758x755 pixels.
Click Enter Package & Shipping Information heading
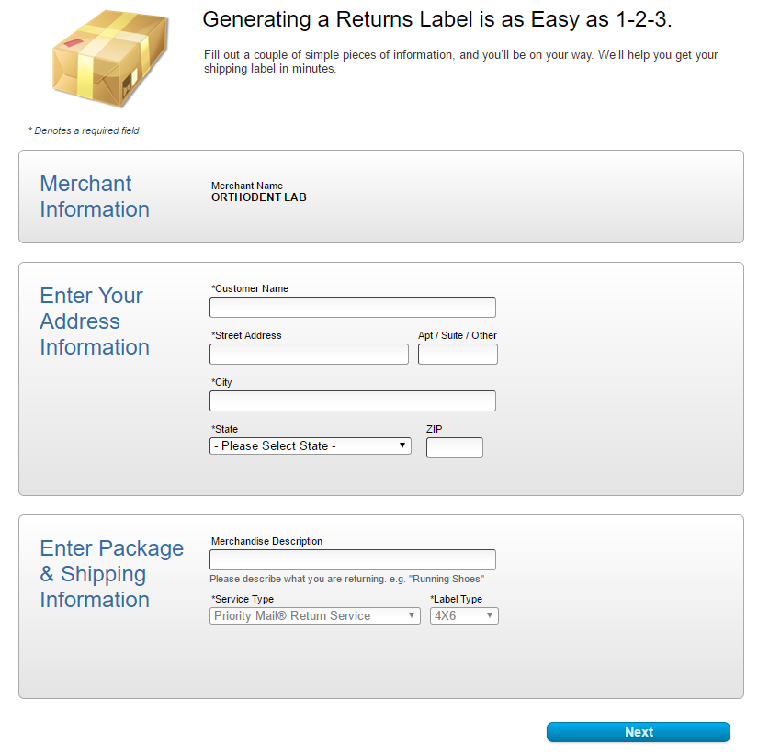coord(112,574)
